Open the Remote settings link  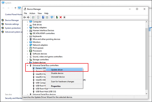(x=12, y=24)
